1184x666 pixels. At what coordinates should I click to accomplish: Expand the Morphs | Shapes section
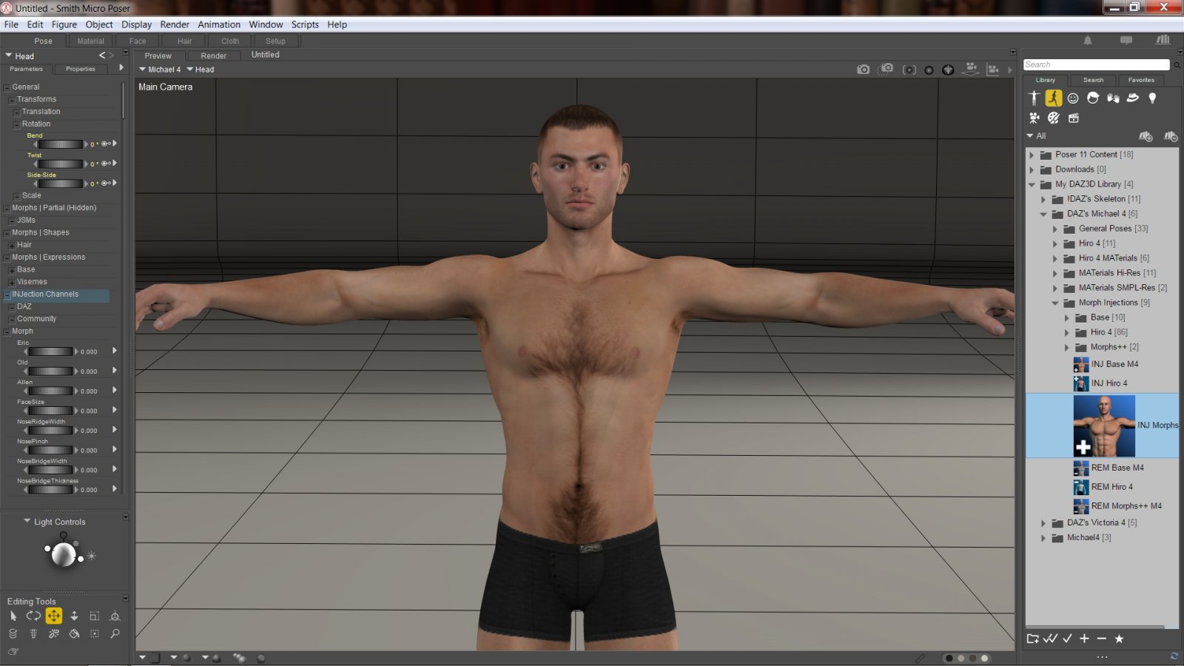[7, 232]
